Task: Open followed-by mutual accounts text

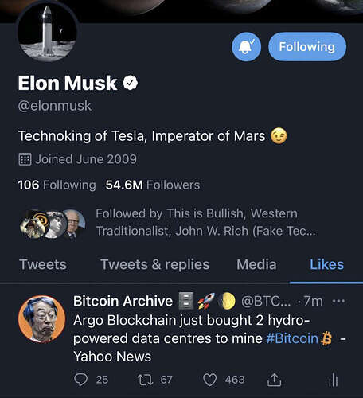Action: (x=206, y=222)
